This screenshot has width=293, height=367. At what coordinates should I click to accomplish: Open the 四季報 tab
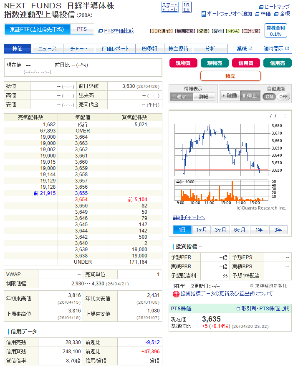click(149, 49)
